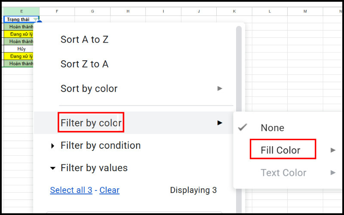Image resolution: width=344 pixels, height=215 pixels.
Task: Select the column M header
Action: 305,11
